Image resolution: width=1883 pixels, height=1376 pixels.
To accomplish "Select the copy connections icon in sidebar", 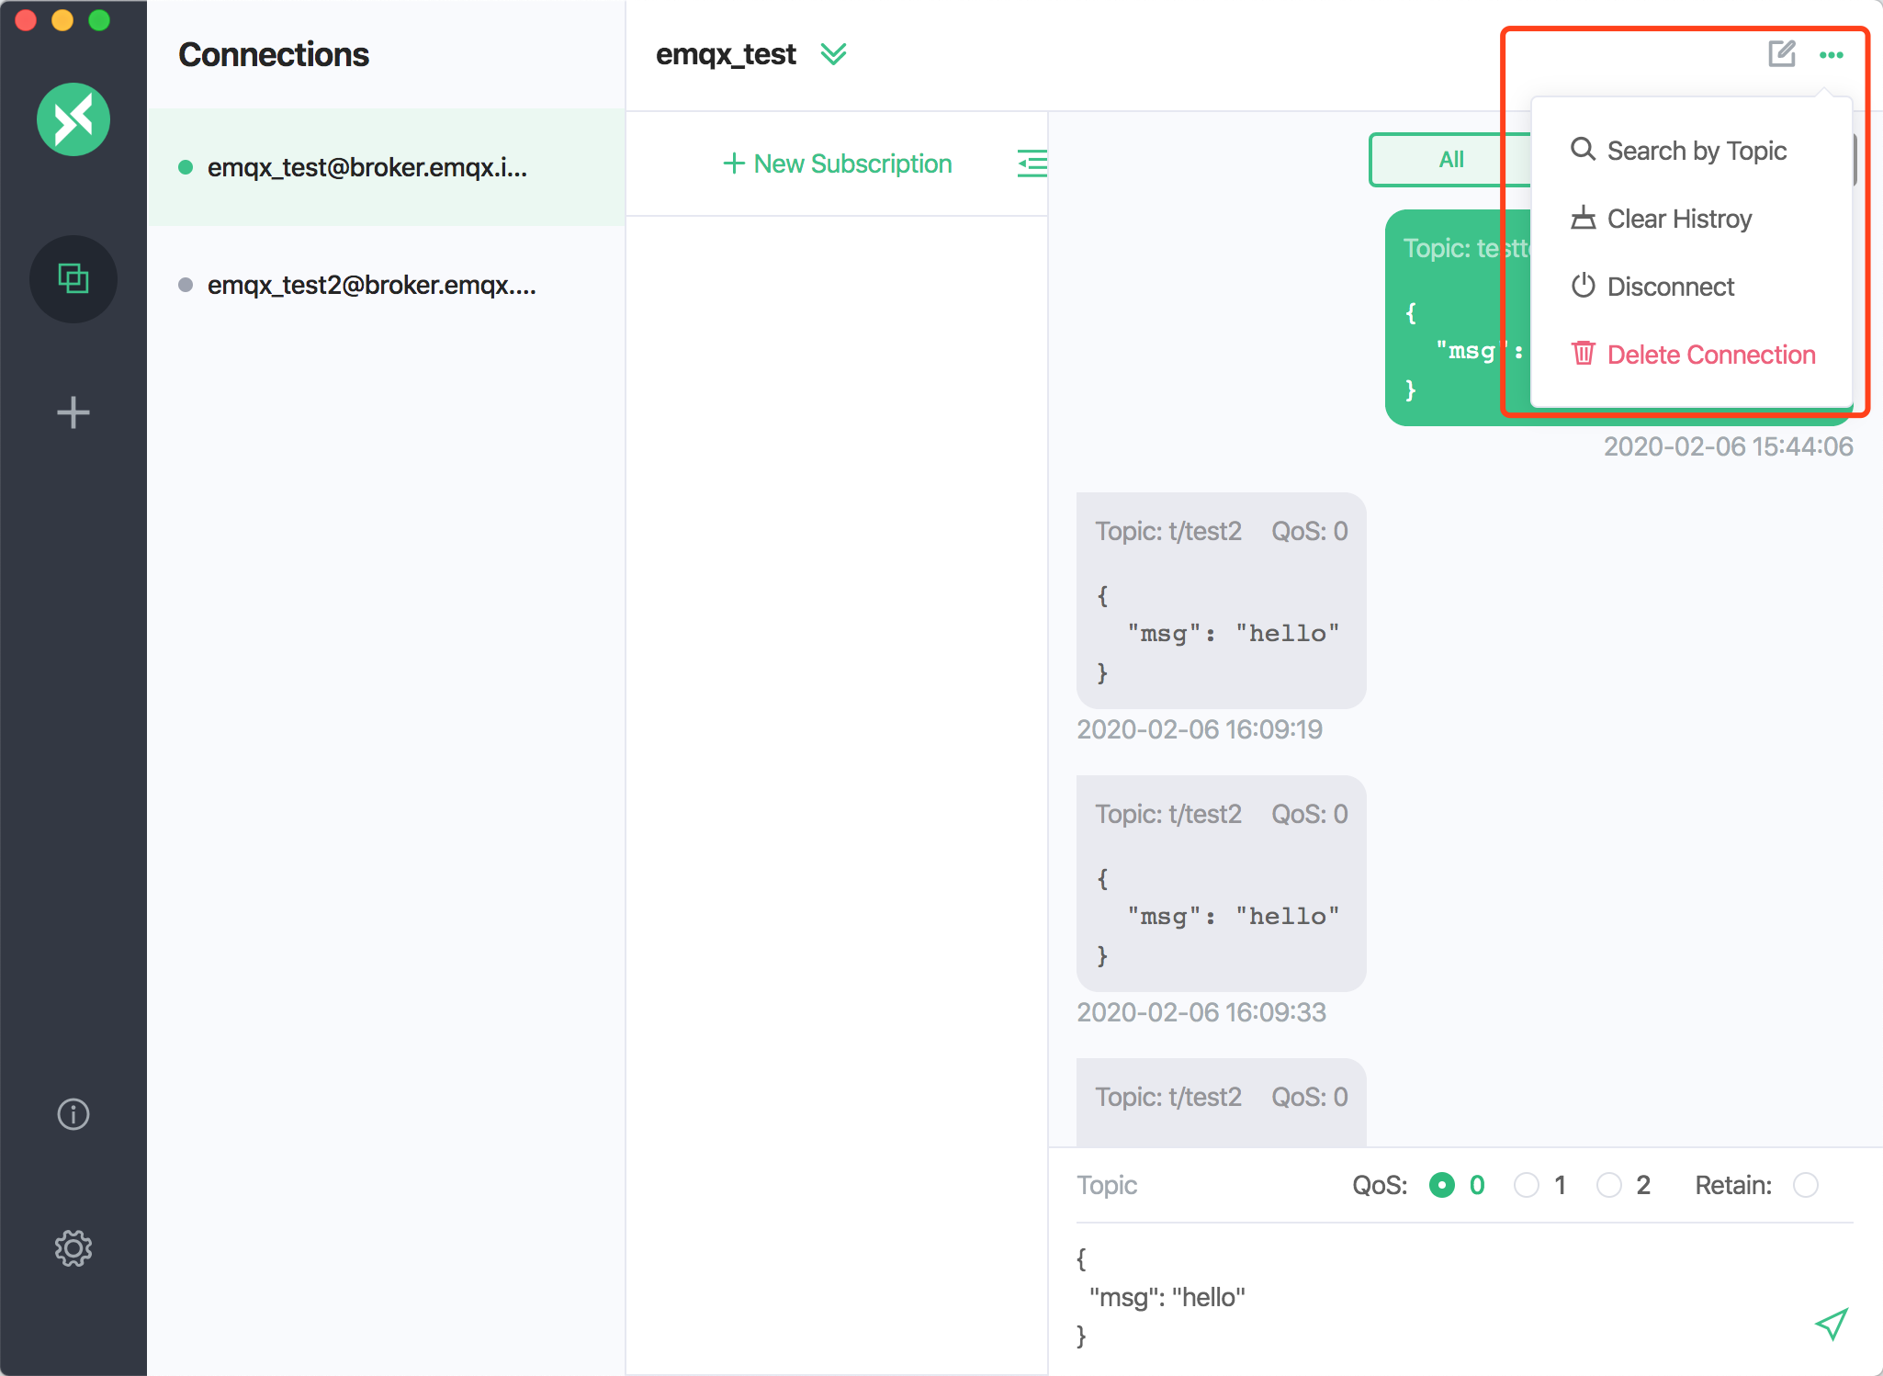I will click(x=73, y=279).
